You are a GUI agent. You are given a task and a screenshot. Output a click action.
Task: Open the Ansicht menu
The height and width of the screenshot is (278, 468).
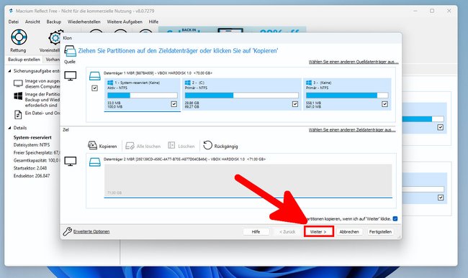[32, 22]
